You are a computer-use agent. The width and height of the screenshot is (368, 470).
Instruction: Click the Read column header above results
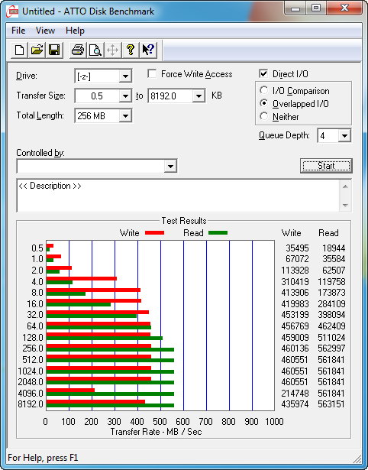tap(328, 233)
